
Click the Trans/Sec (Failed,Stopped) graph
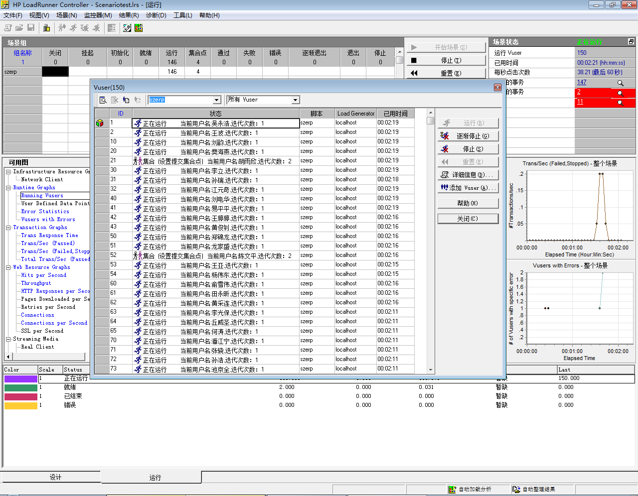[x=571, y=208]
